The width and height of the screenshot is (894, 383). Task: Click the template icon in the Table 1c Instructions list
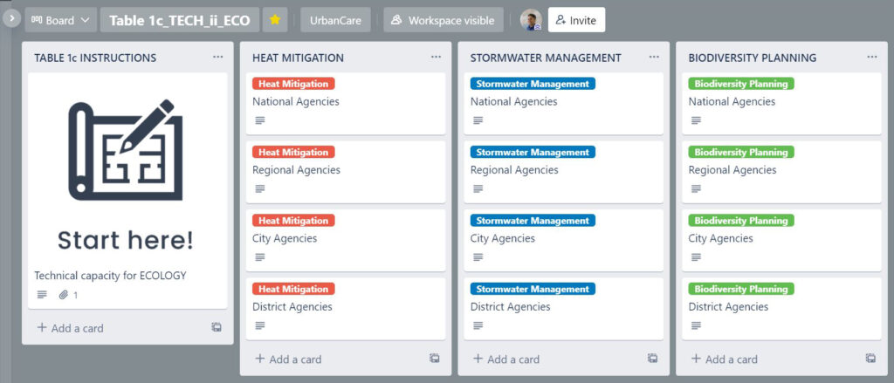pos(216,328)
